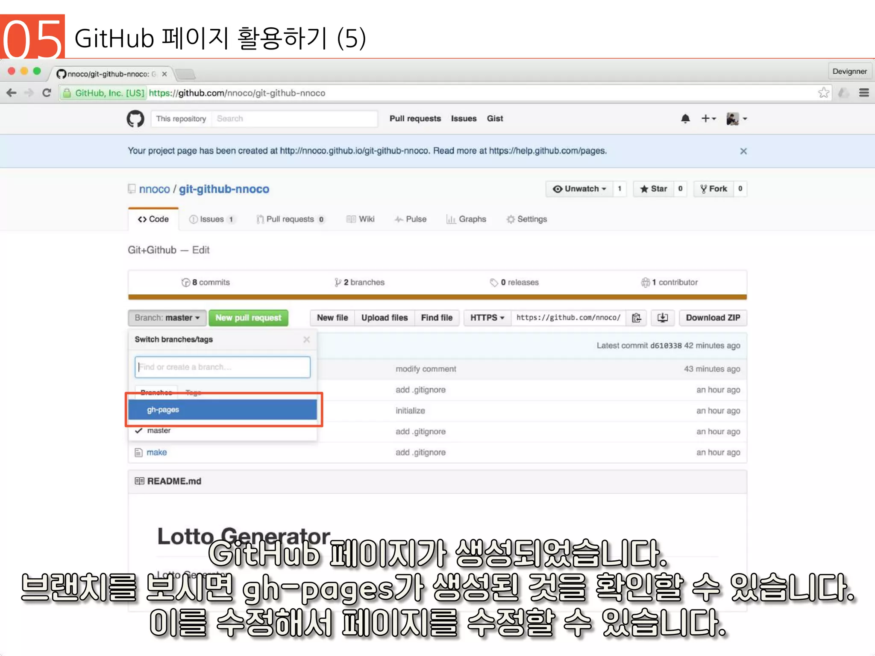The width and height of the screenshot is (875, 656).
Task: Switch to the repository Issues tab
Action: pyautogui.click(x=212, y=219)
